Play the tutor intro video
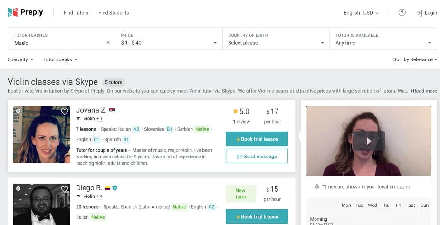 click(x=369, y=141)
